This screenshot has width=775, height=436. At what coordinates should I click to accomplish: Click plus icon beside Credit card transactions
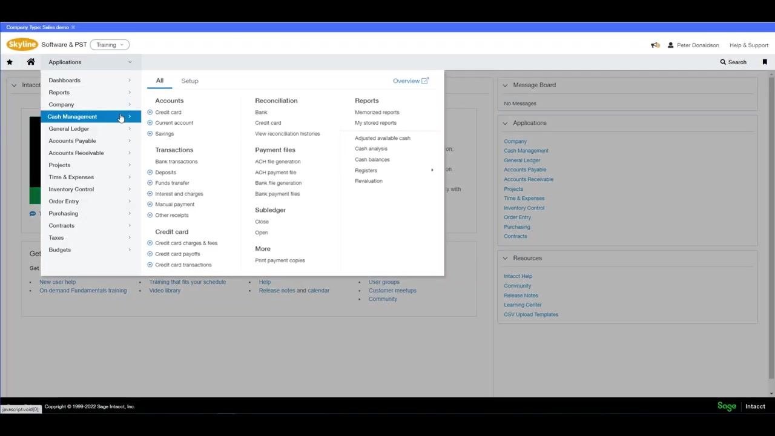pyautogui.click(x=150, y=265)
